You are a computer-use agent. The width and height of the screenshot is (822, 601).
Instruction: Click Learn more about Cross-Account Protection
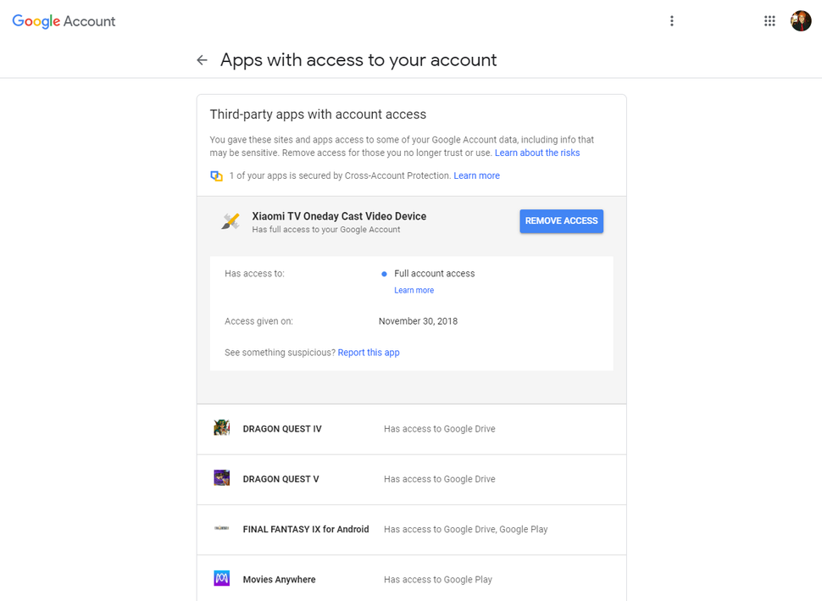pyautogui.click(x=476, y=175)
